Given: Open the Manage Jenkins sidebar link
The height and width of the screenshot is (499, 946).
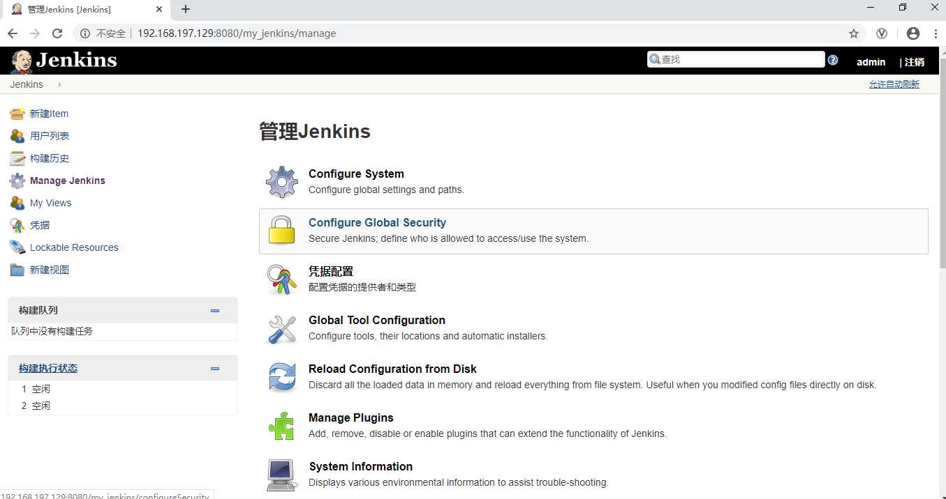Looking at the screenshot, I should click(x=68, y=181).
